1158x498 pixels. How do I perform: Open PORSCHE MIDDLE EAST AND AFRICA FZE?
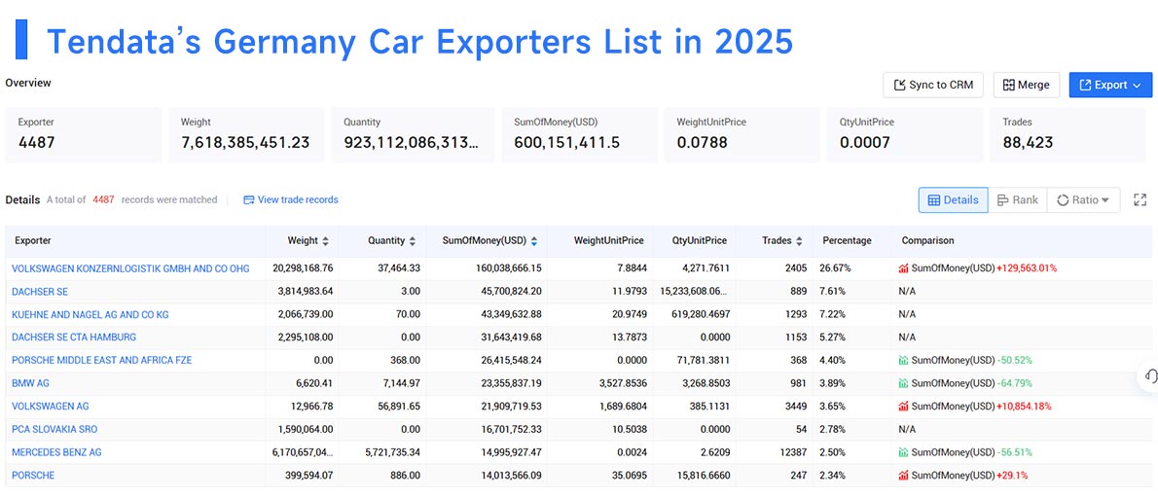[x=102, y=360]
